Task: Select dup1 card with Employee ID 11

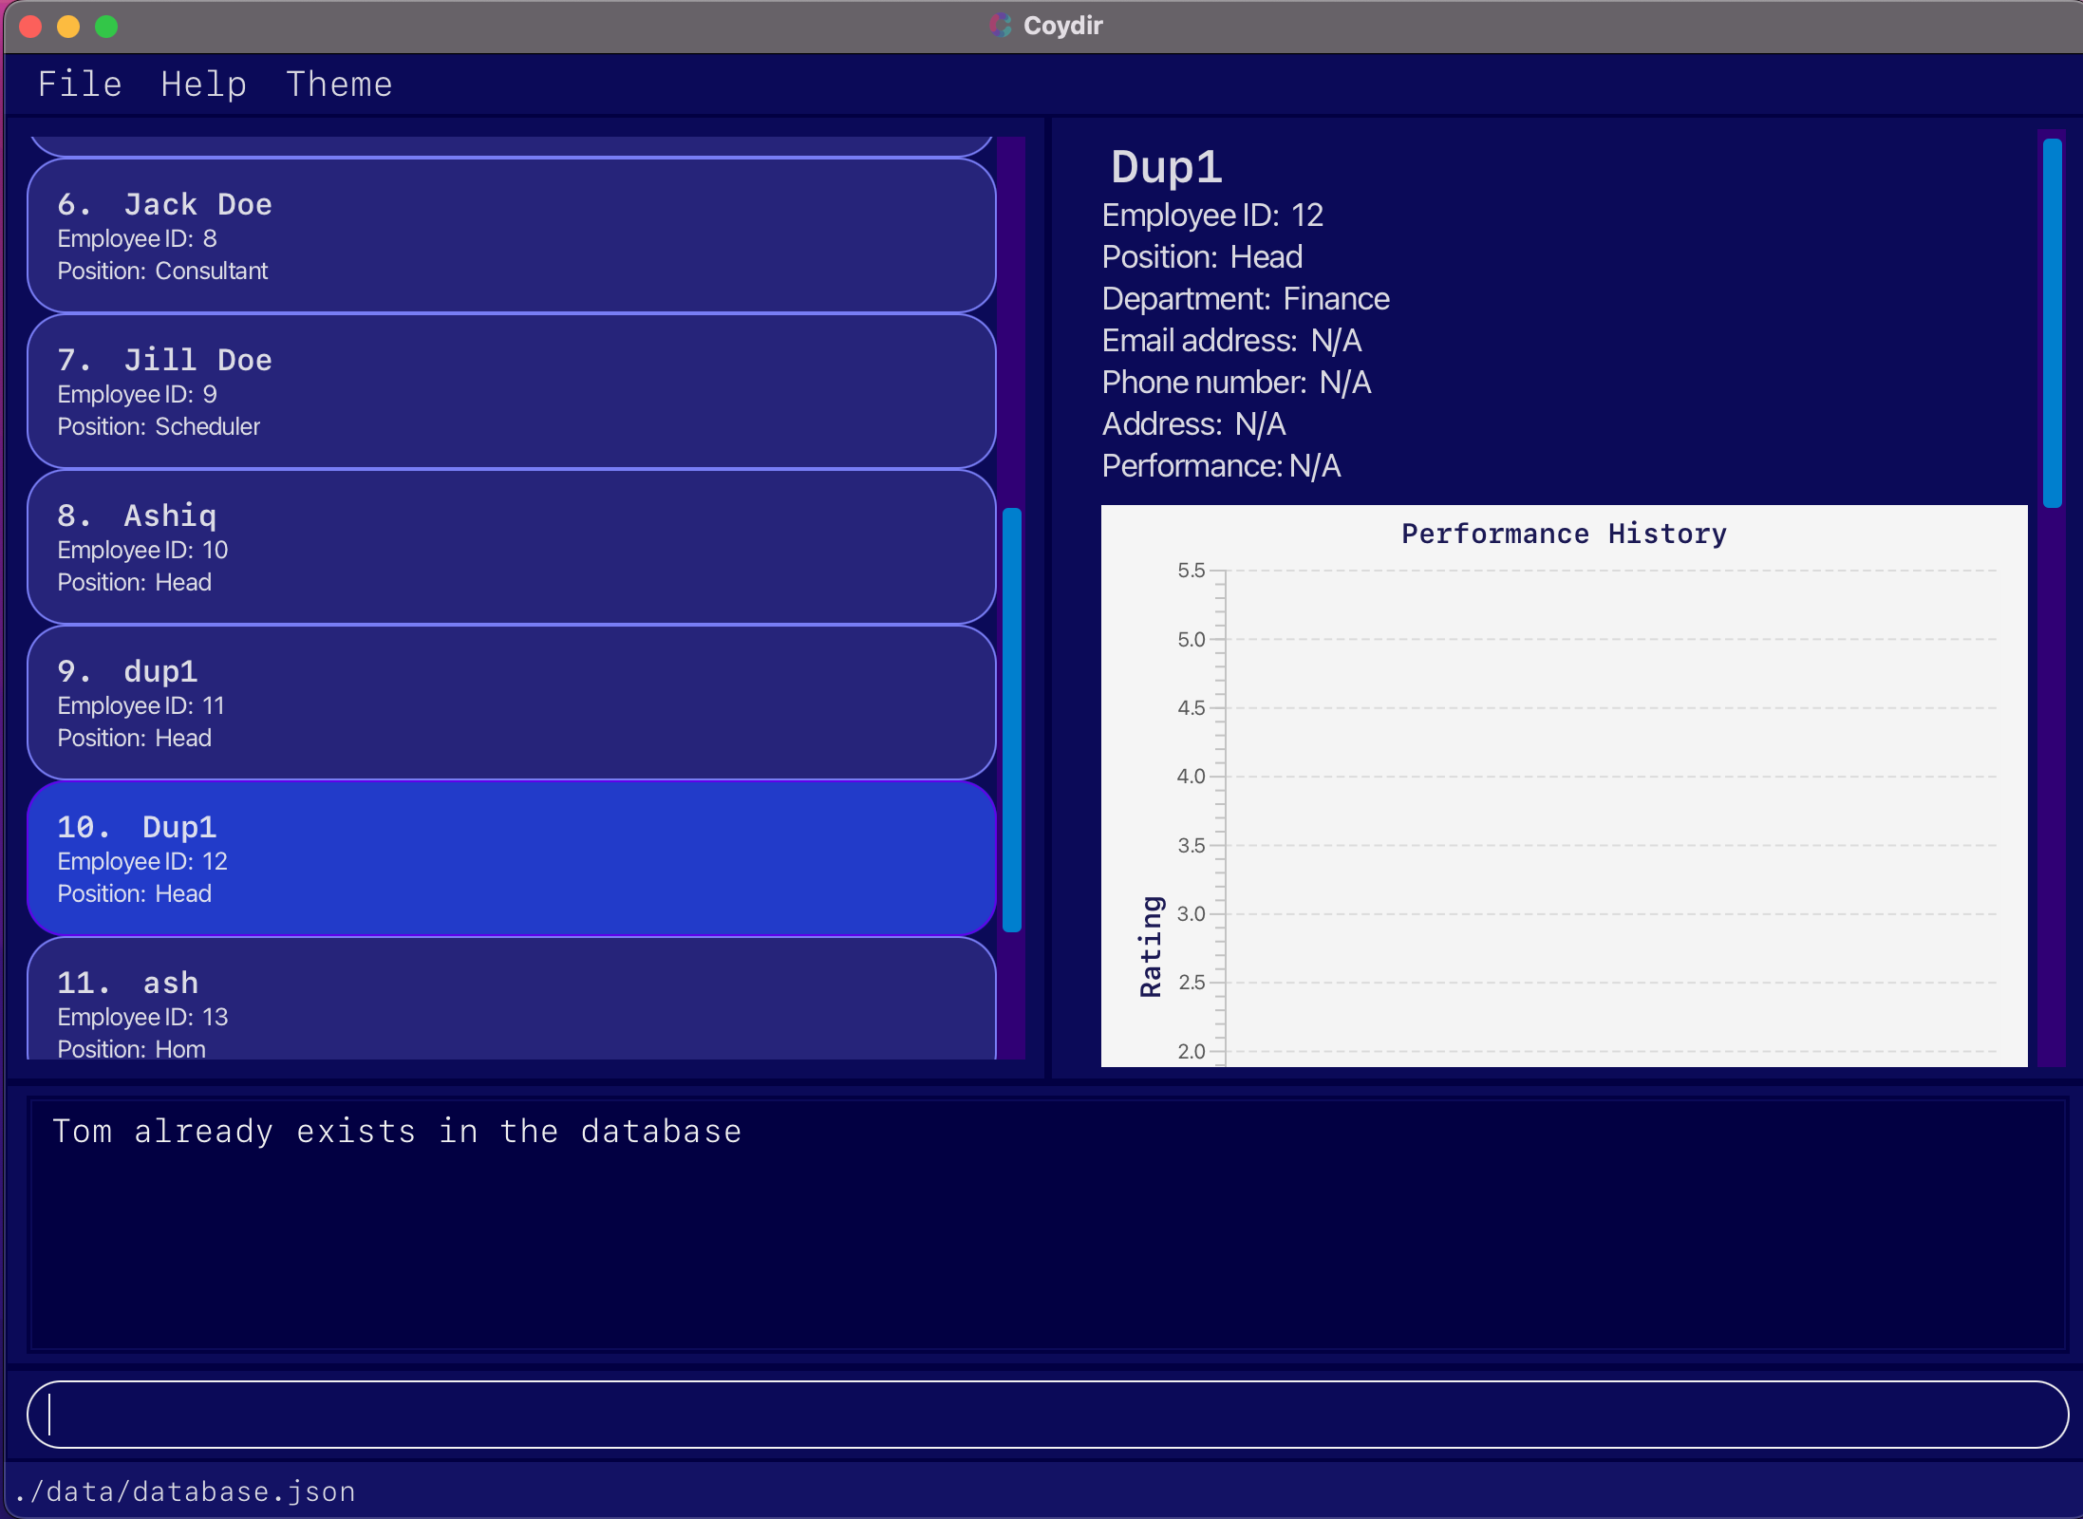Action: click(x=511, y=703)
